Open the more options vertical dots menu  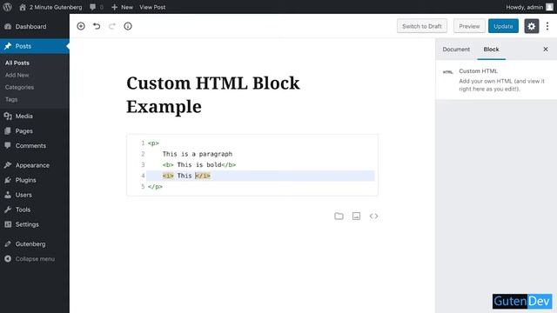tap(547, 26)
